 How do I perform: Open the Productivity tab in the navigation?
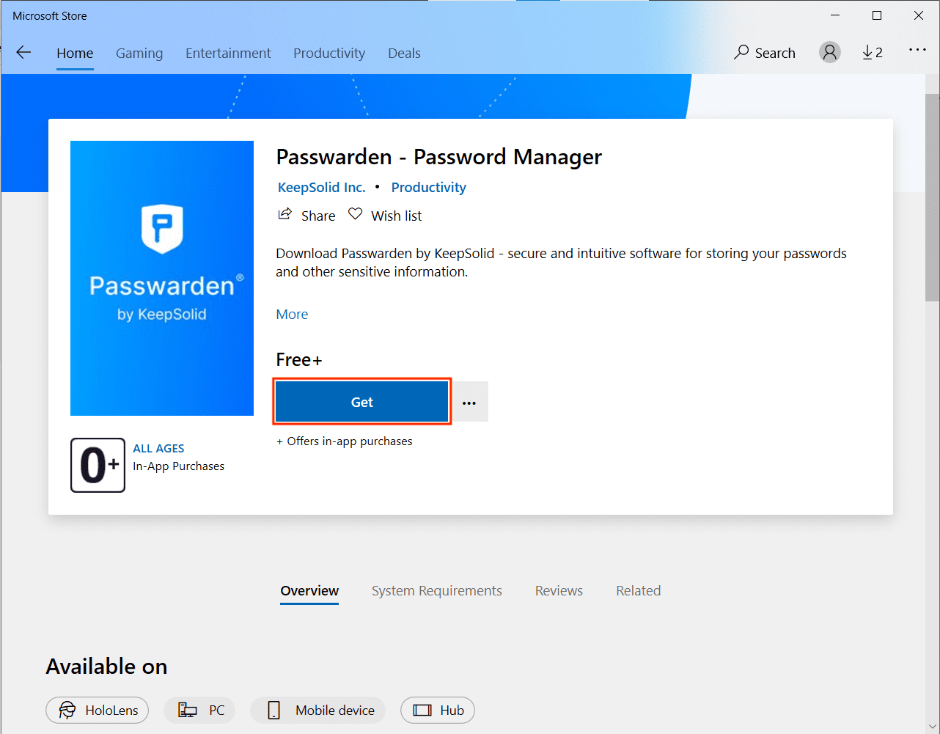click(x=329, y=54)
